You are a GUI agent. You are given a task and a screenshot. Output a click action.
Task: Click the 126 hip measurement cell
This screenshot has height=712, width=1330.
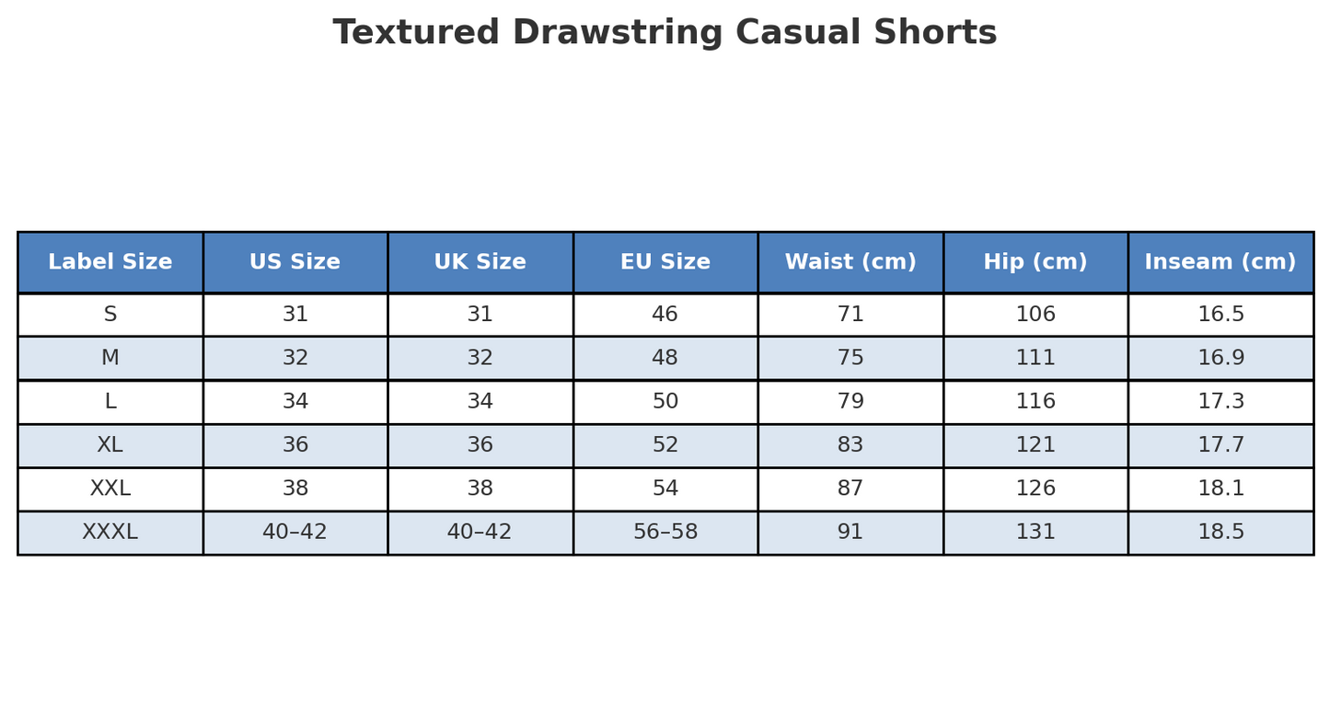pos(1035,489)
